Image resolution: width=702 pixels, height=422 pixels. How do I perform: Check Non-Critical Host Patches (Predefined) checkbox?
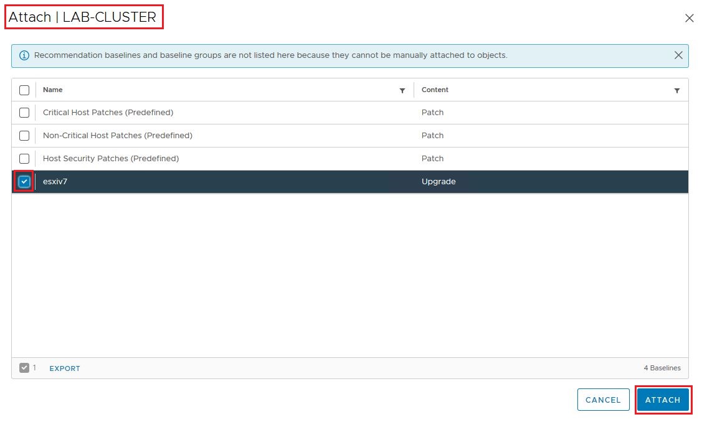(x=24, y=136)
